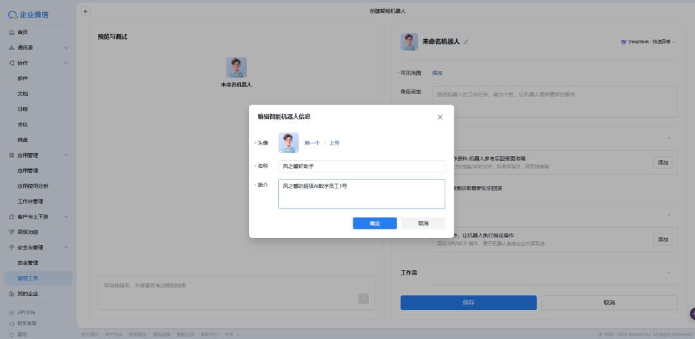Click 上传 to upload an avatar
This screenshot has width=695, height=339.
pos(334,143)
